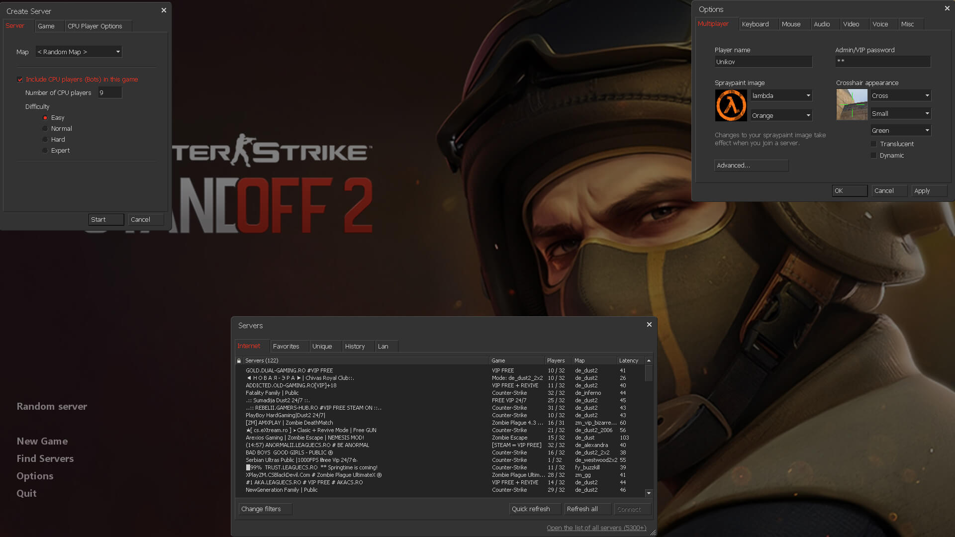Viewport: 955px width, 537px height.
Task: Click Find Servers in main menu
Action: pyautogui.click(x=45, y=459)
